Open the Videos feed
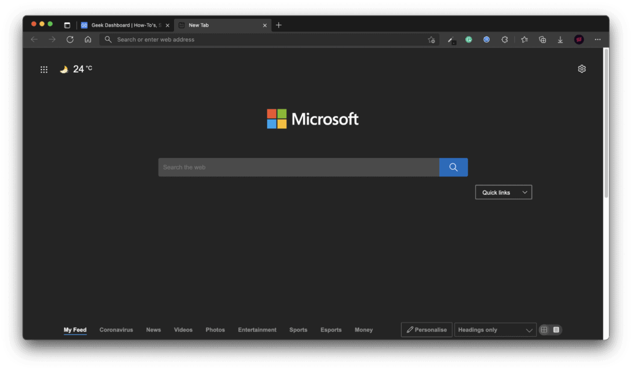This screenshot has width=632, height=370. 183,330
